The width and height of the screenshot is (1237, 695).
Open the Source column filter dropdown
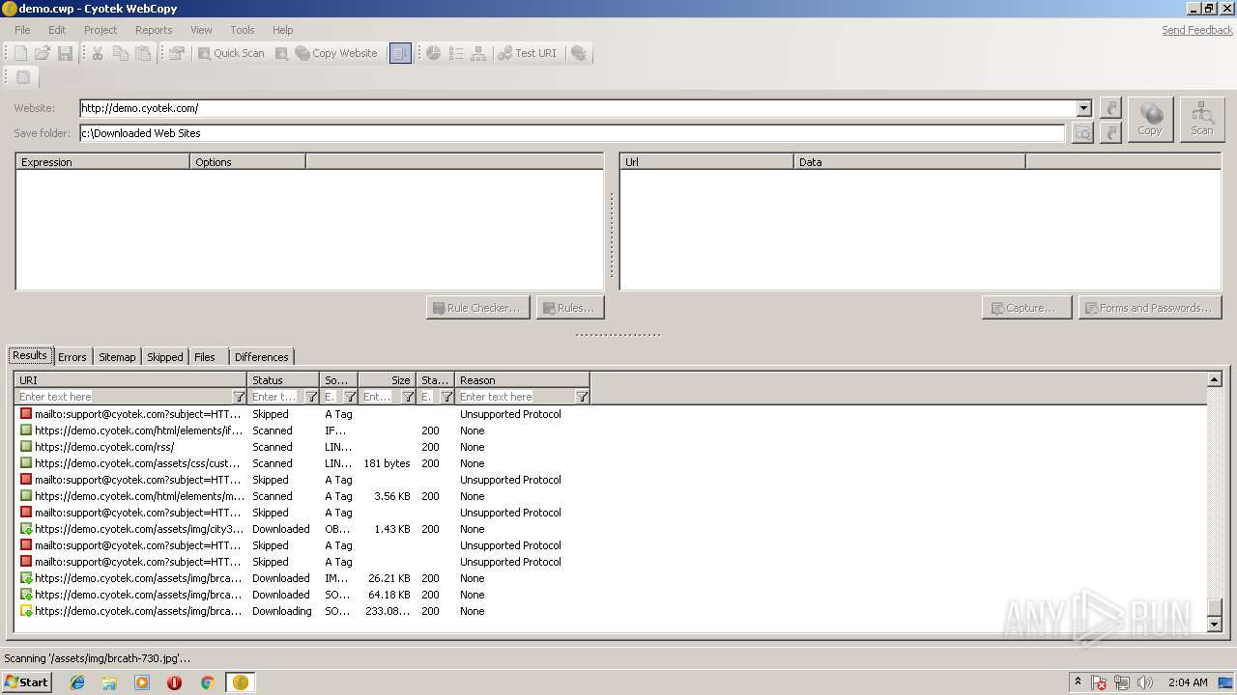350,397
